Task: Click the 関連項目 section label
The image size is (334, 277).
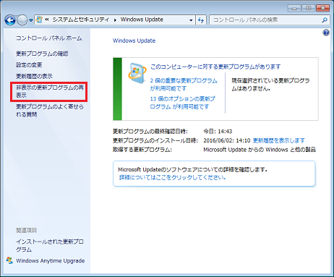Action: (x=26, y=230)
